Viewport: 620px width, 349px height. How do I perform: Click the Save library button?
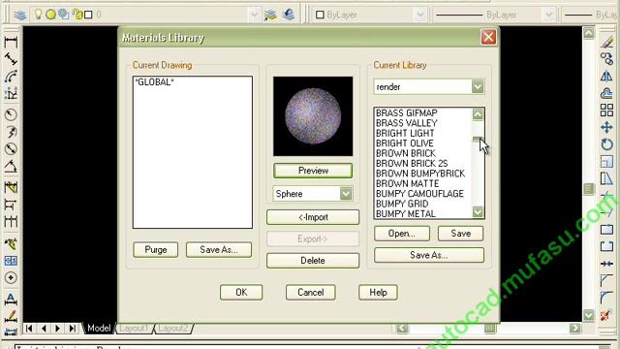461,234
